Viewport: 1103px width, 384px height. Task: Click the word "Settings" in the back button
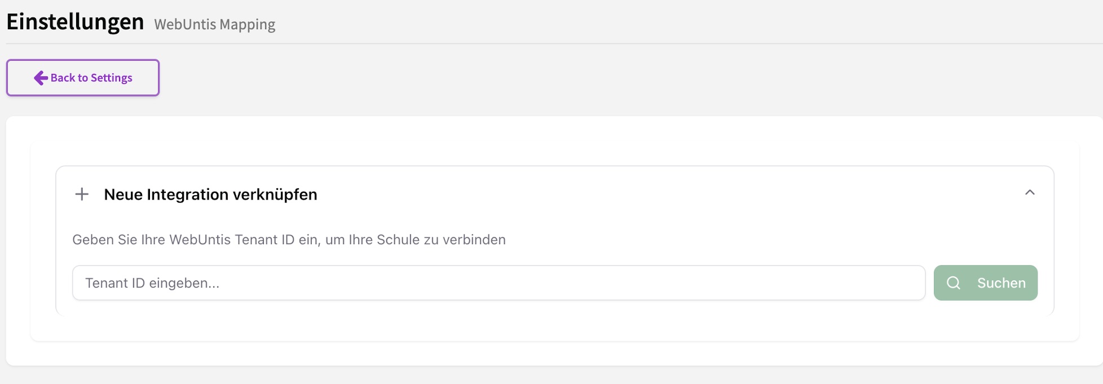click(112, 78)
